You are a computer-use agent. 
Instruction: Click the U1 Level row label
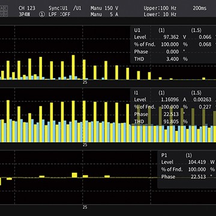[140, 37]
